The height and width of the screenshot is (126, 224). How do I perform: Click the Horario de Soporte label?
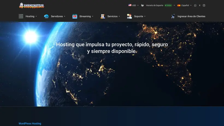click(154, 5)
